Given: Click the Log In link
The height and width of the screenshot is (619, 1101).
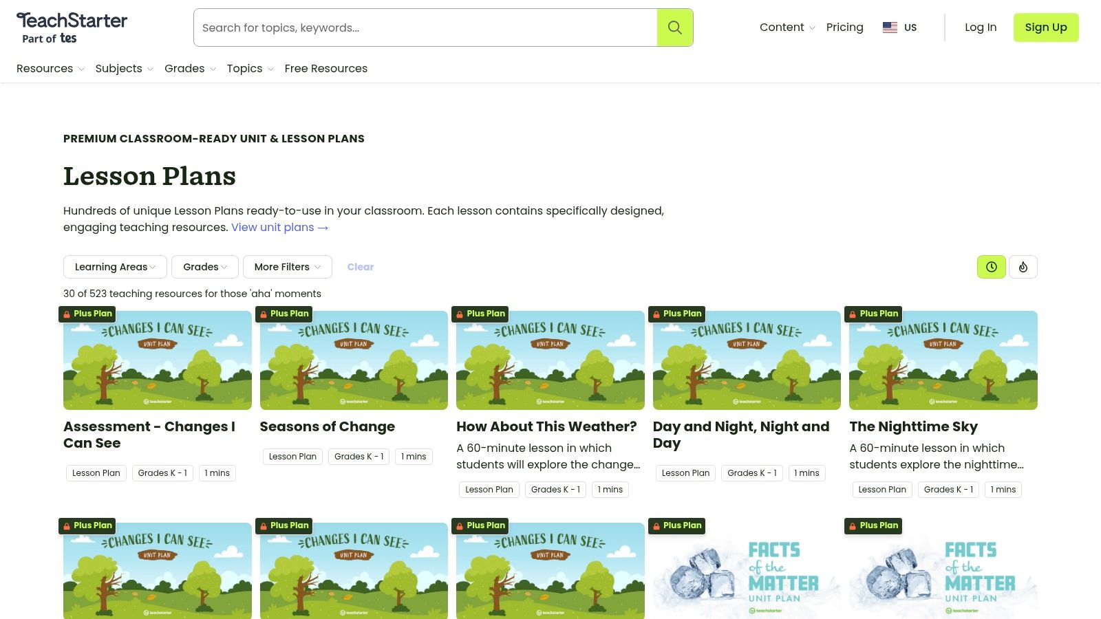Looking at the screenshot, I should tap(981, 28).
